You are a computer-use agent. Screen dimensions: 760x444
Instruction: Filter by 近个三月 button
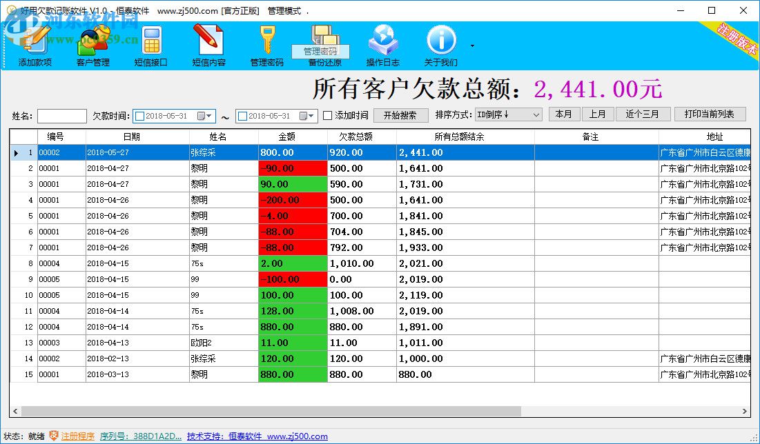pos(643,114)
